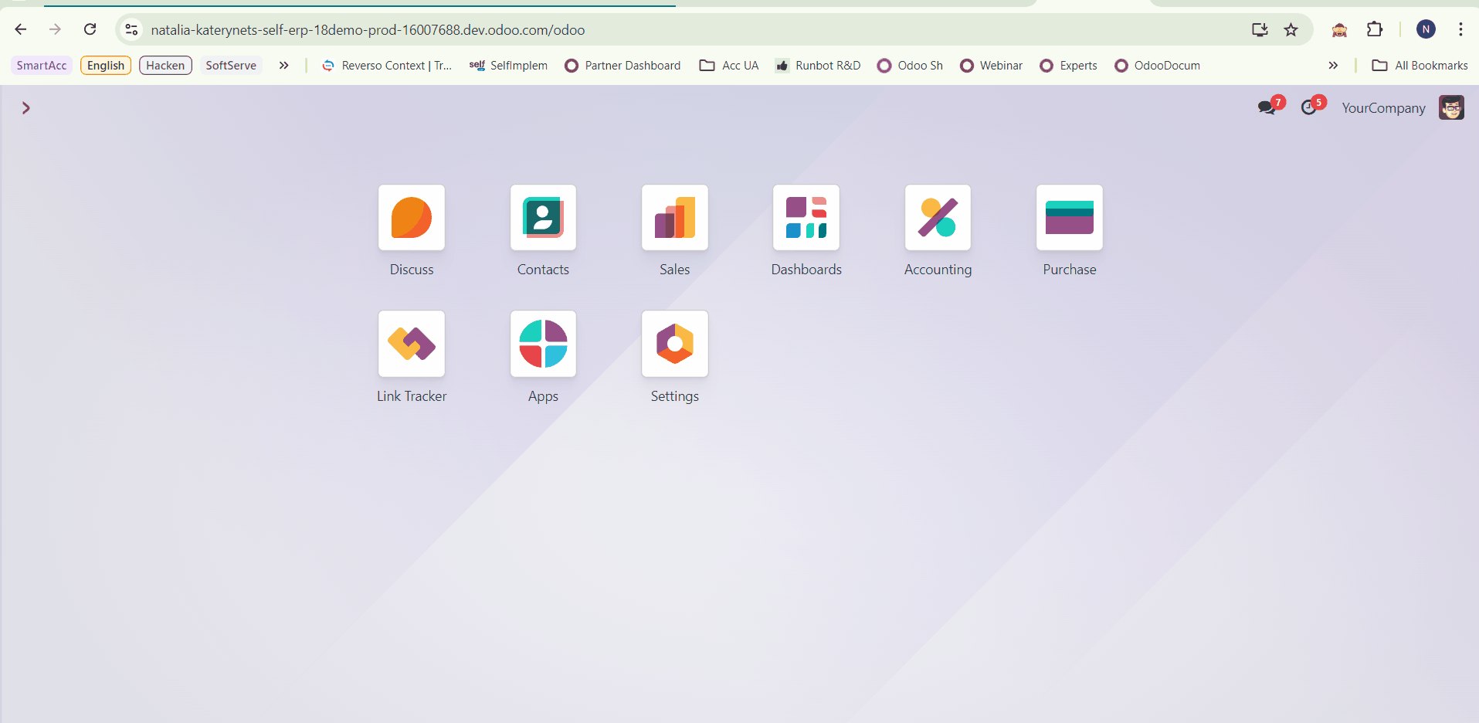Open the Reverso Context bookmark
Image resolution: width=1479 pixels, height=723 pixels.
pos(386,66)
